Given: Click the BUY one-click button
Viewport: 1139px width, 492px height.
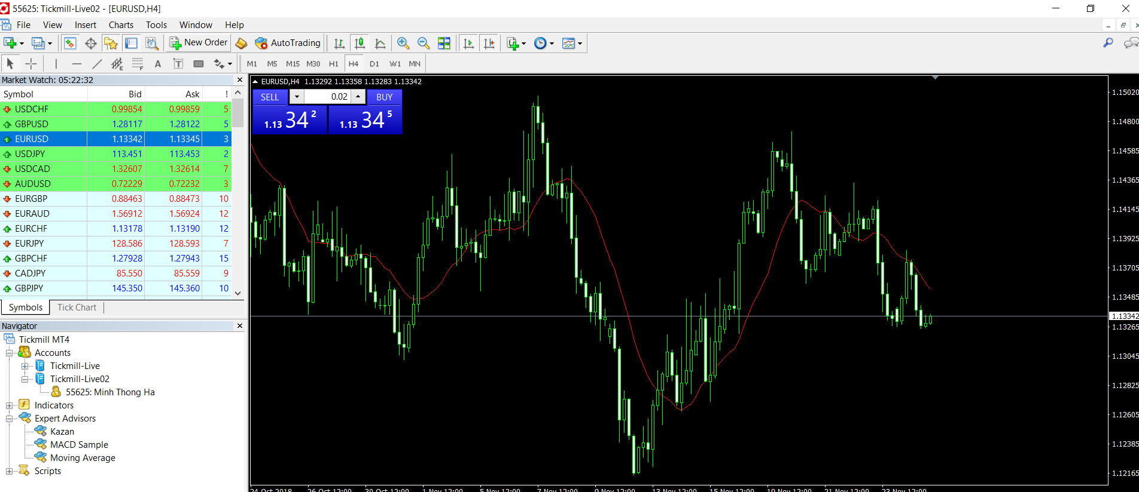Looking at the screenshot, I should pos(385,97).
